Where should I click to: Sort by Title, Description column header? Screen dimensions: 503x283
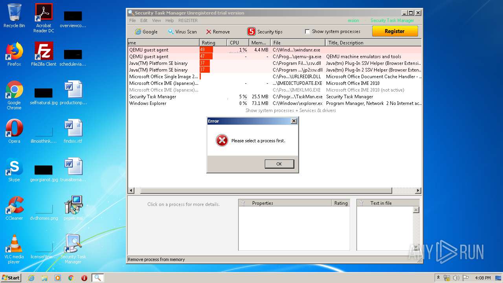tap(373, 42)
